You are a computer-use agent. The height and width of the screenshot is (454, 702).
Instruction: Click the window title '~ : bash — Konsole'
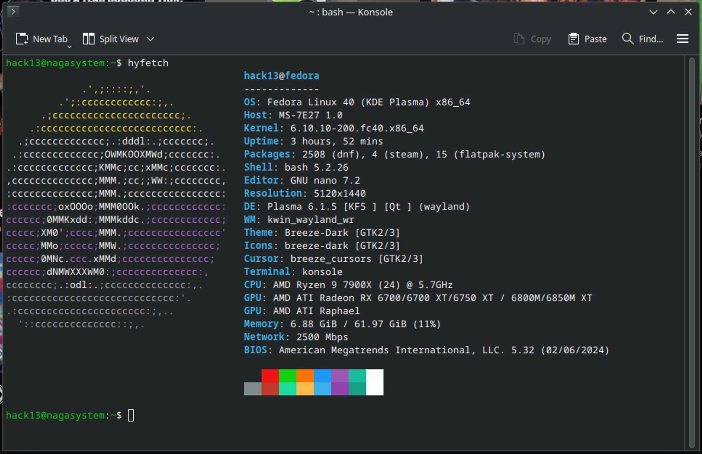351,12
